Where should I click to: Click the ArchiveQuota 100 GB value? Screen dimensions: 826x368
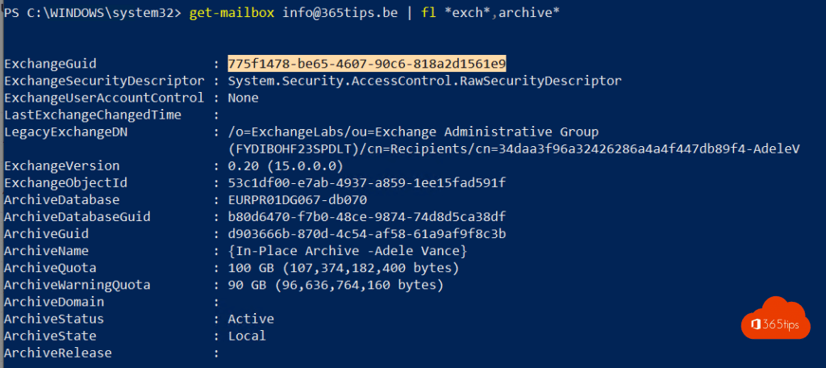(x=344, y=267)
